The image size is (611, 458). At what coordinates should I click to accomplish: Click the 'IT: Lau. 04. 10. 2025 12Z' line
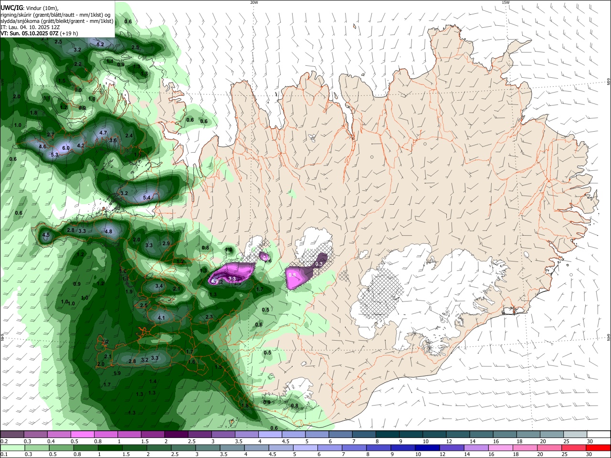(30, 27)
